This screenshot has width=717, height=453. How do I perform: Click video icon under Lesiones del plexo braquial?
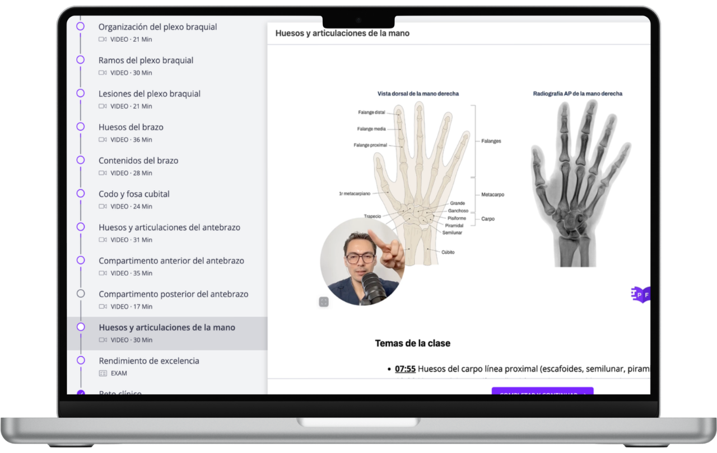coord(103,106)
